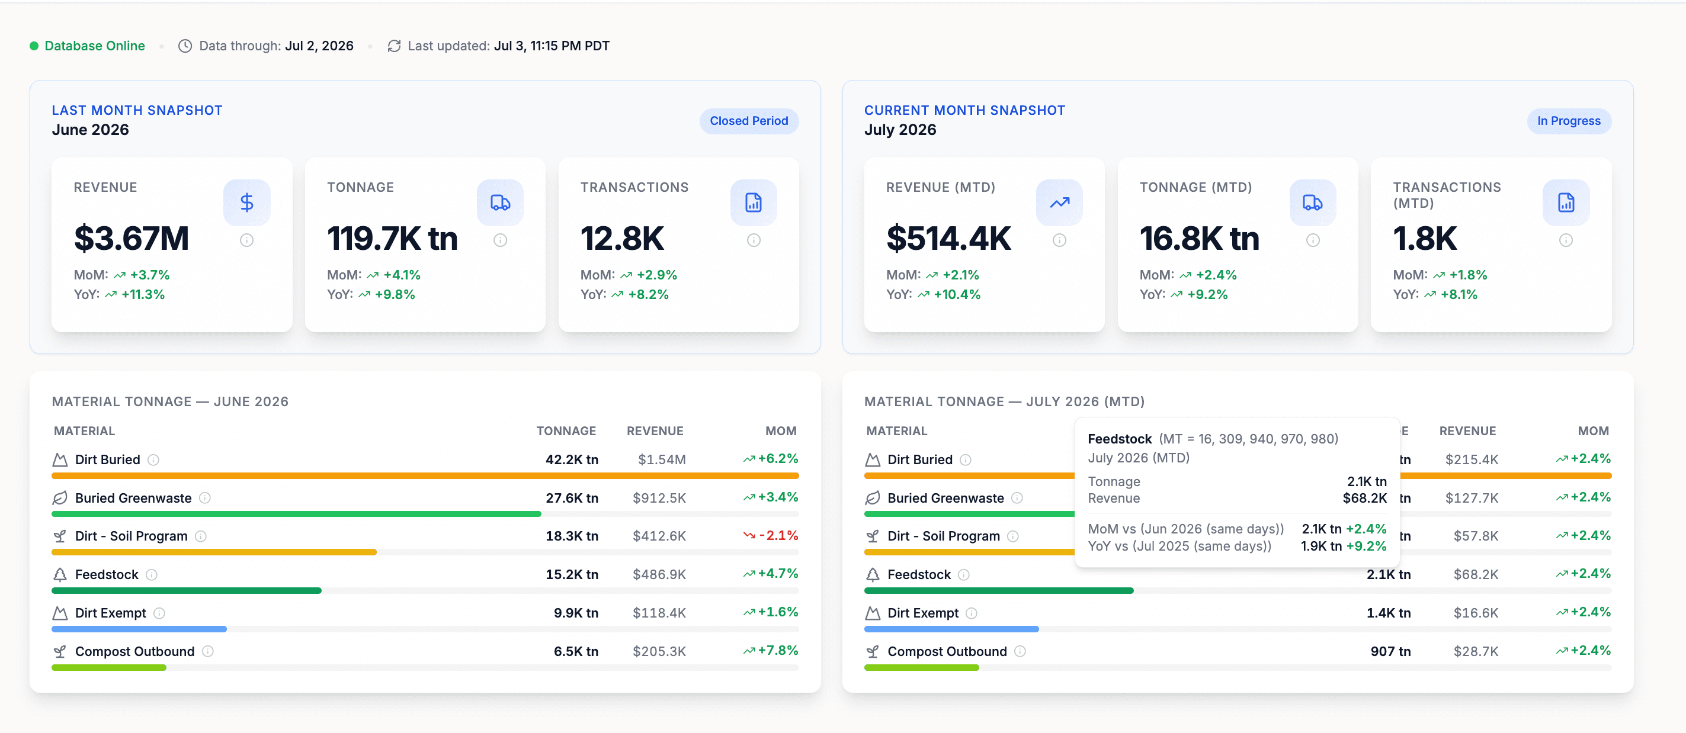This screenshot has width=1686, height=733.
Task: Open info icon on June Transactions card
Action: point(754,240)
